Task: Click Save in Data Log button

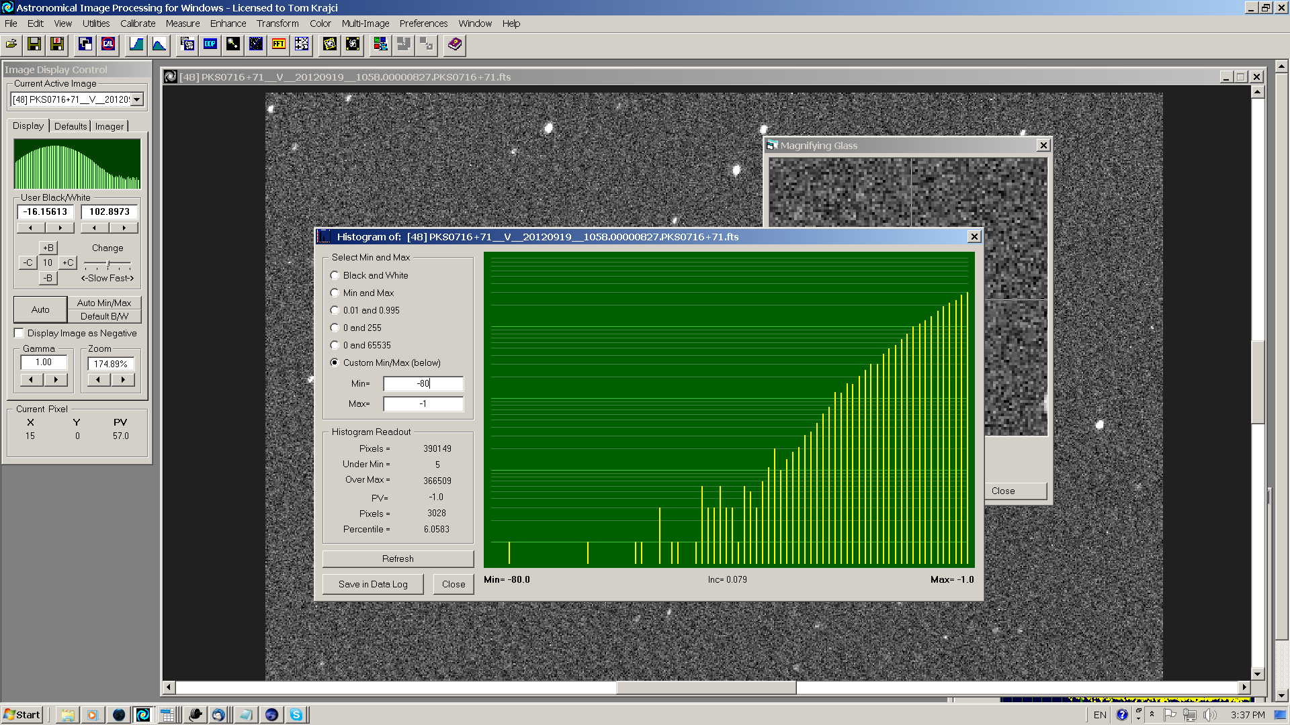Action: click(x=373, y=585)
